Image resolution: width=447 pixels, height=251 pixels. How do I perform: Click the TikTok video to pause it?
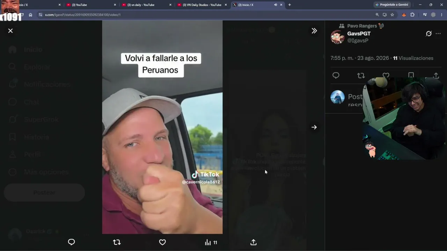162,127
